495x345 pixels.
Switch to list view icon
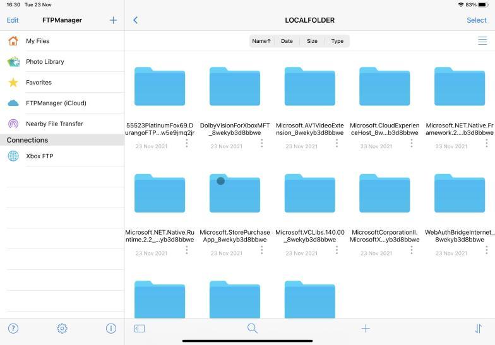tap(482, 40)
